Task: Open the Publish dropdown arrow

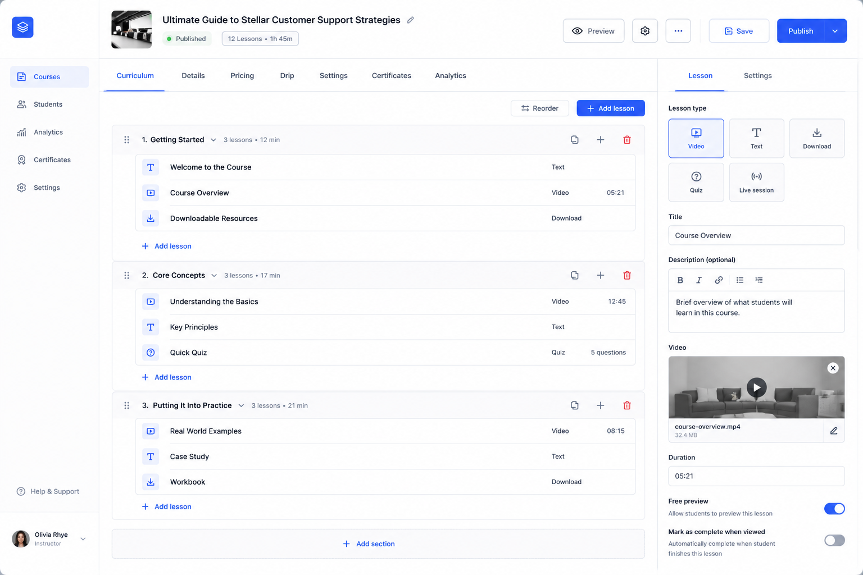Action: (835, 31)
